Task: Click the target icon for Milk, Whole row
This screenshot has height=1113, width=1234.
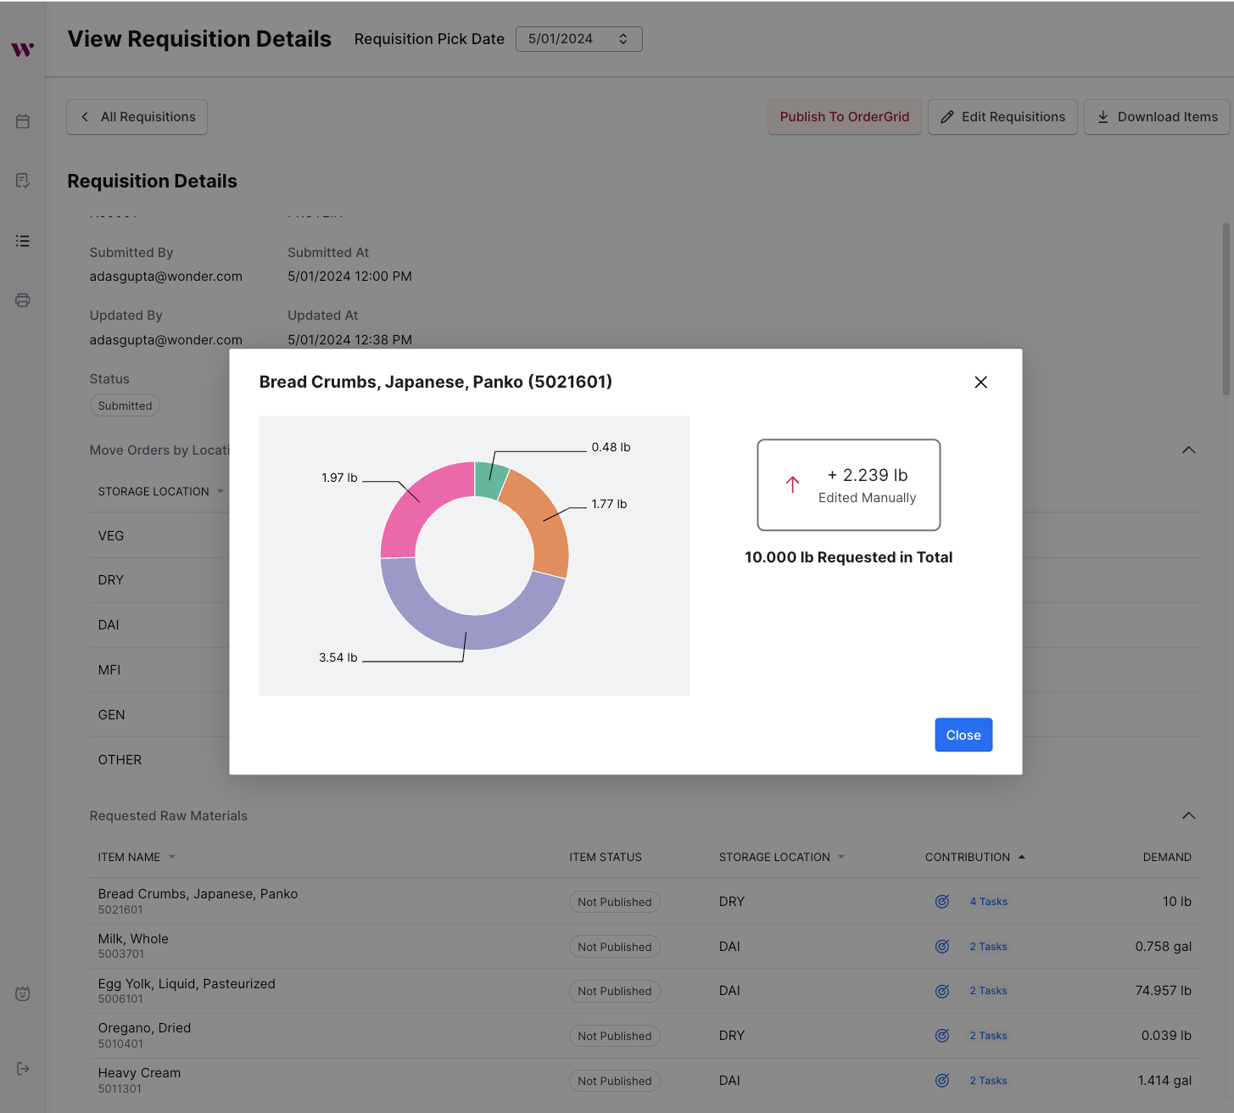Action: [942, 947]
